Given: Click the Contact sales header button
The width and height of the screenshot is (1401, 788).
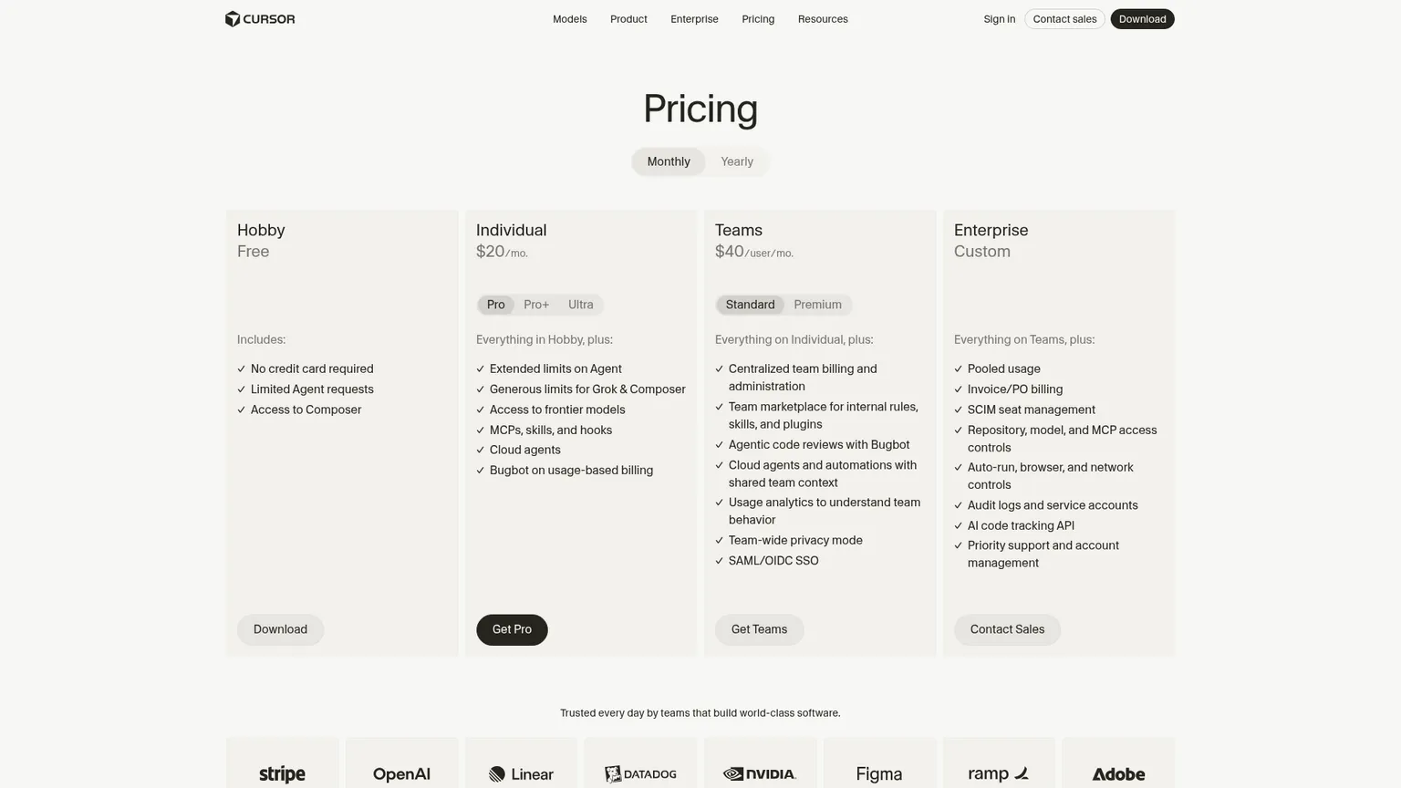Looking at the screenshot, I should (1064, 19).
